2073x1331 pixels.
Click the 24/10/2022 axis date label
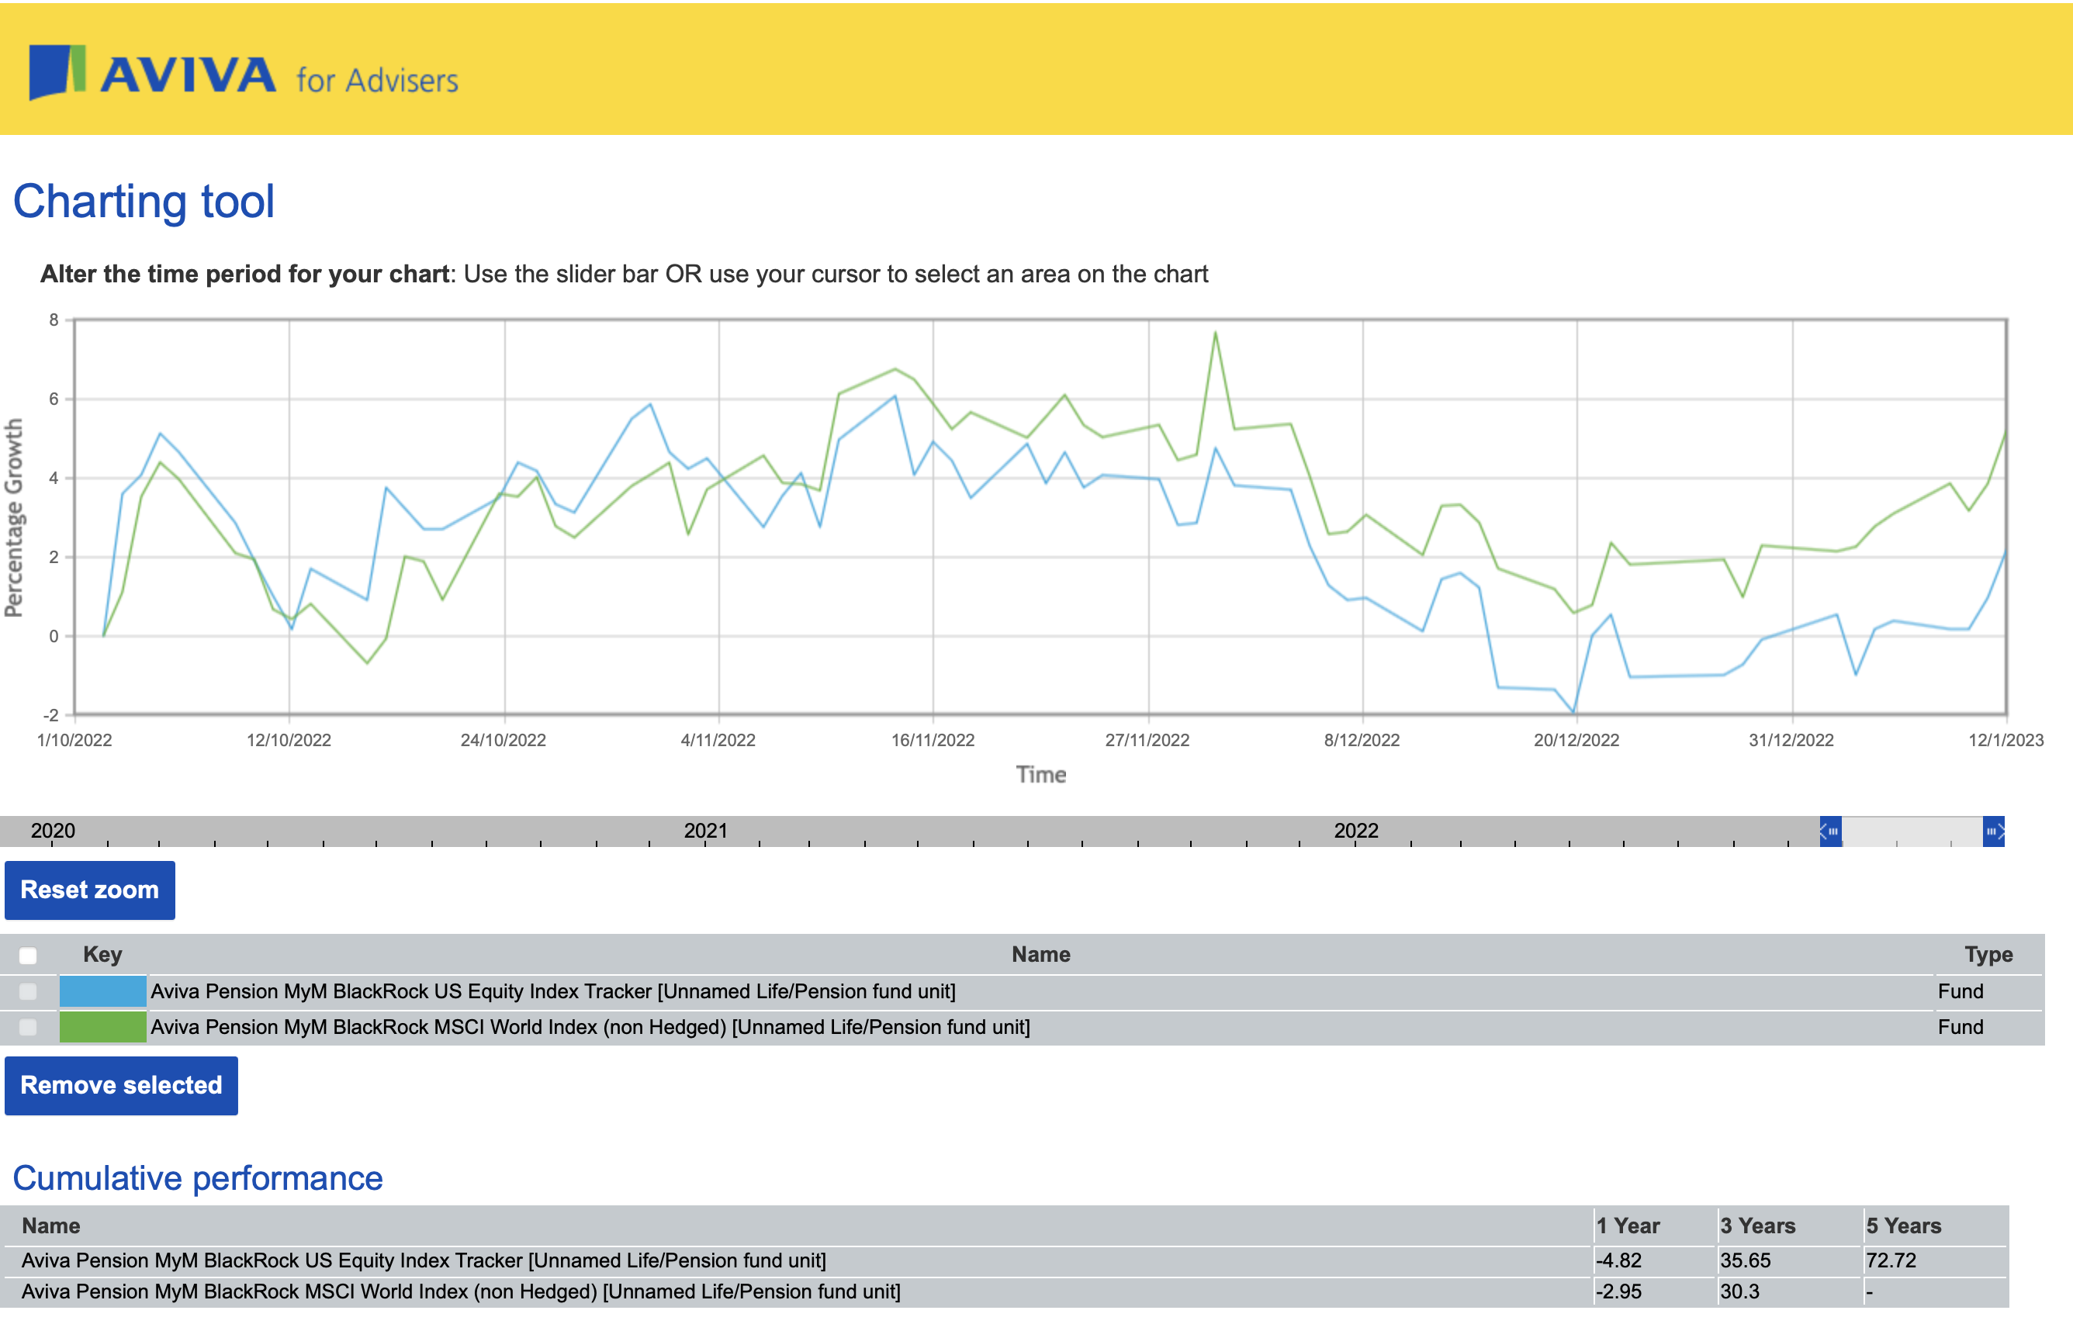(x=504, y=740)
